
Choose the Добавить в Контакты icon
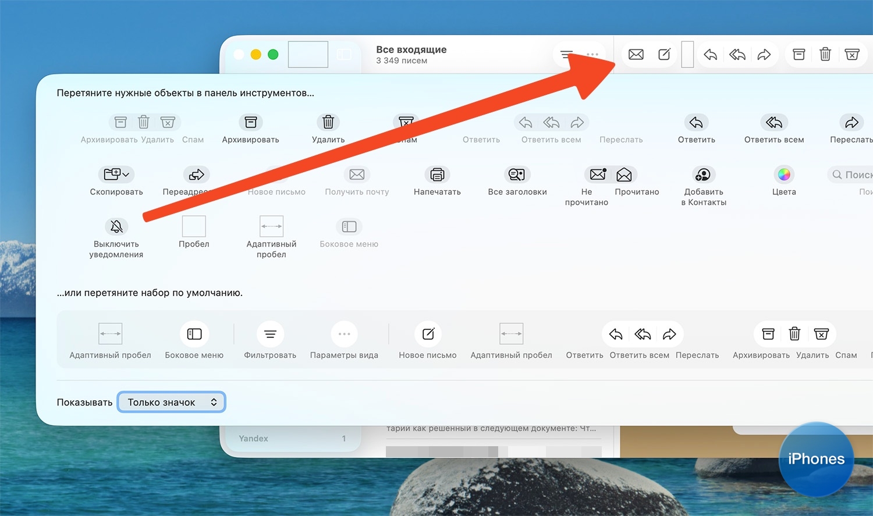point(703,175)
